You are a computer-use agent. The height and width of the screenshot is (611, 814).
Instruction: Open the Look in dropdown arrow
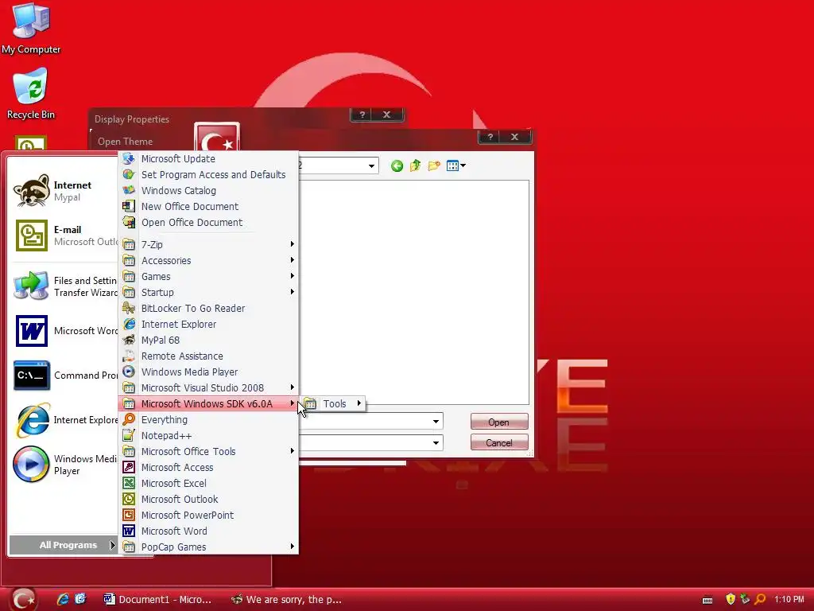point(372,166)
